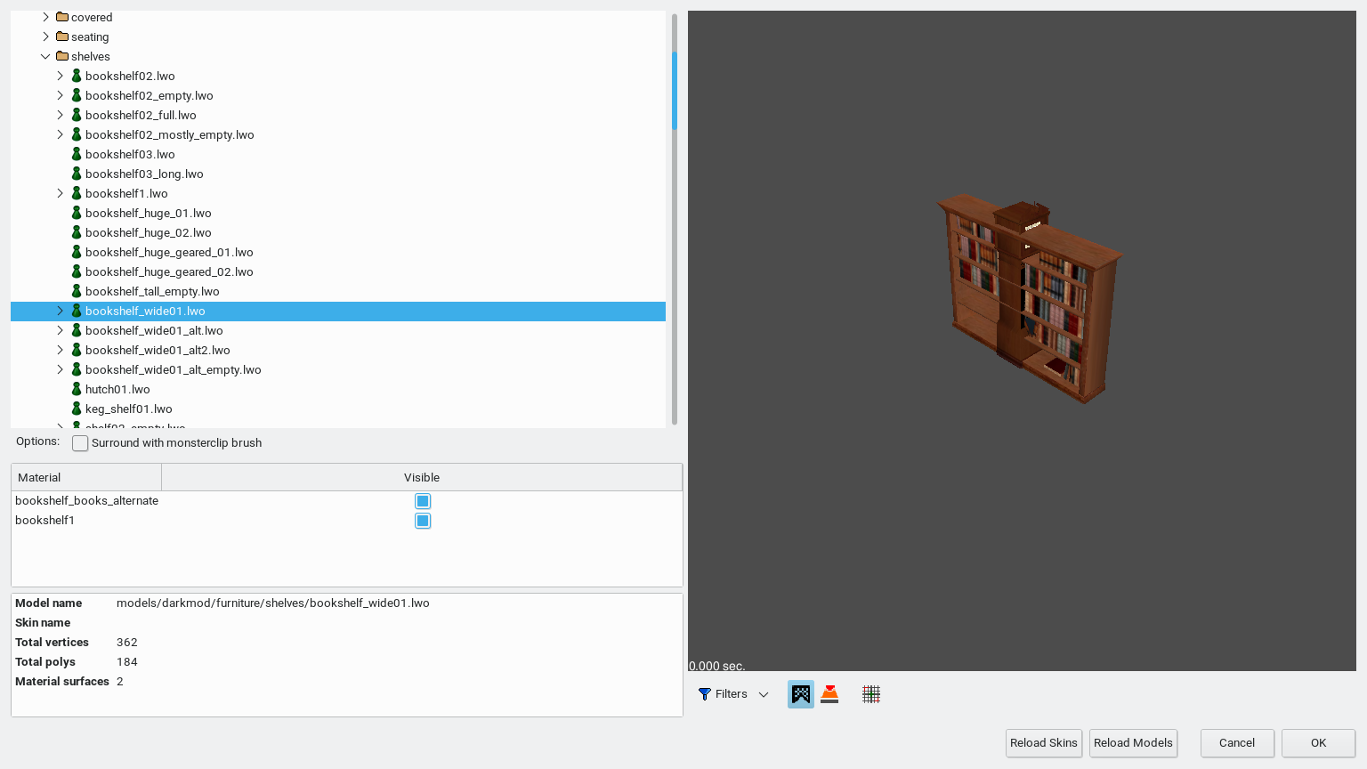
Task: Click the model icon beside keg_shelf01.lwo
Action: (77, 409)
